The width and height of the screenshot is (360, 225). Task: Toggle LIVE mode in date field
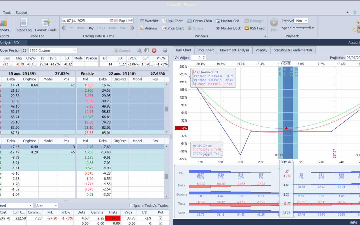[129, 21]
